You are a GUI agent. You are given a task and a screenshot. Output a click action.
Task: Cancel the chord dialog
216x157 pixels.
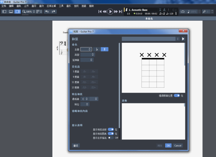178,145
